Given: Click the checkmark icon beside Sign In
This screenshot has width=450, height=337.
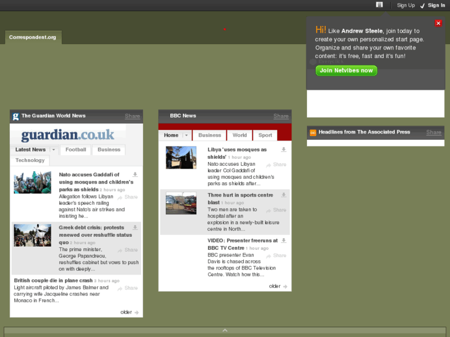Looking at the screenshot, I should coord(422,6).
